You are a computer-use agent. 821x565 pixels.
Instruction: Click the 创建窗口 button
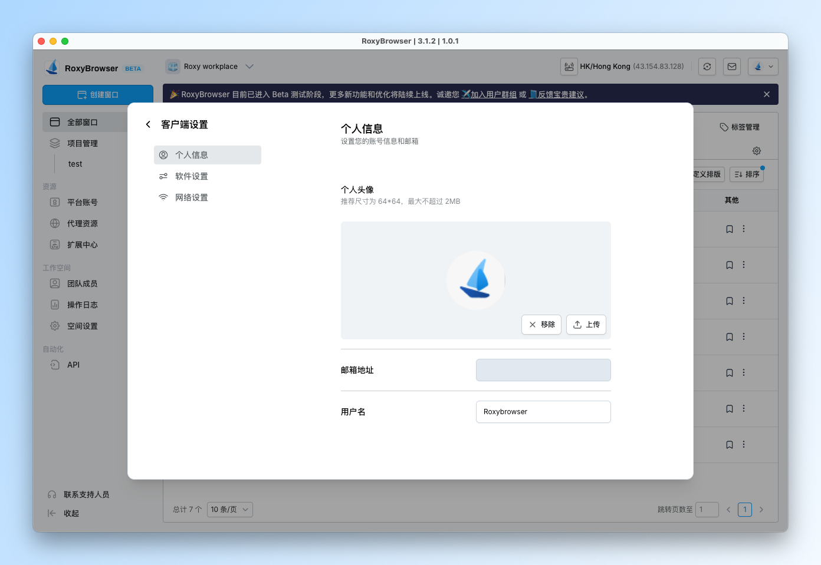[x=98, y=95]
